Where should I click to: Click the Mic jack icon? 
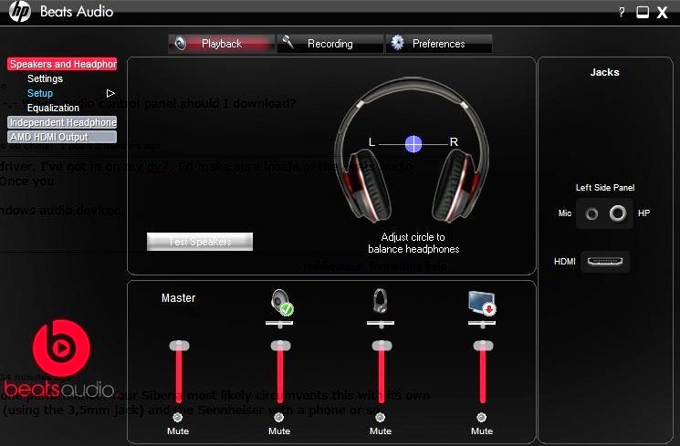tap(592, 213)
